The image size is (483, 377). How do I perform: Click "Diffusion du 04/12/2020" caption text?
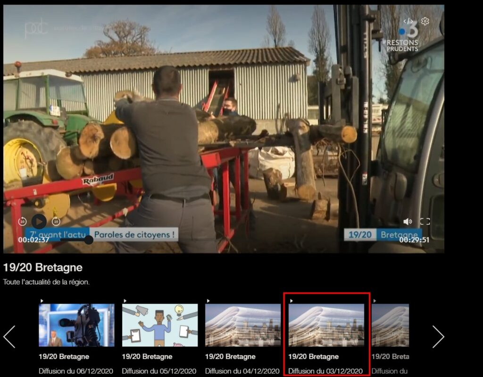(242, 371)
